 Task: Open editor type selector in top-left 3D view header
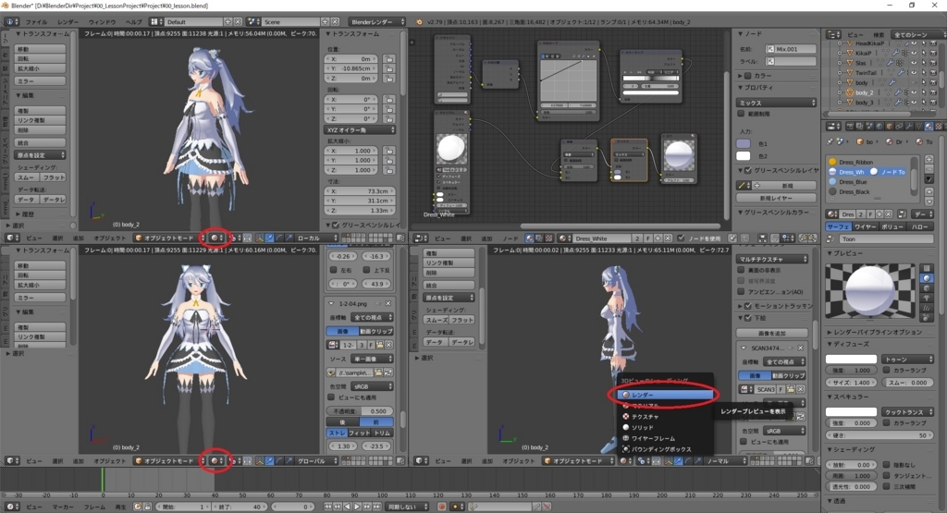coord(11,238)
